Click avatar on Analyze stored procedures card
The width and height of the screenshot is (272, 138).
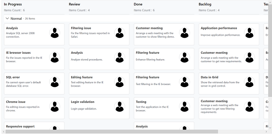point(120,57)
